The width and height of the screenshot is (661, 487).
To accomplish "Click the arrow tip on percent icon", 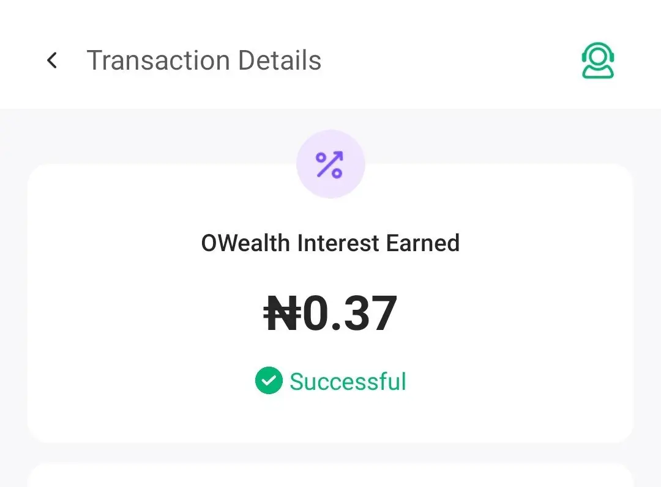I will tap(338, 155).
